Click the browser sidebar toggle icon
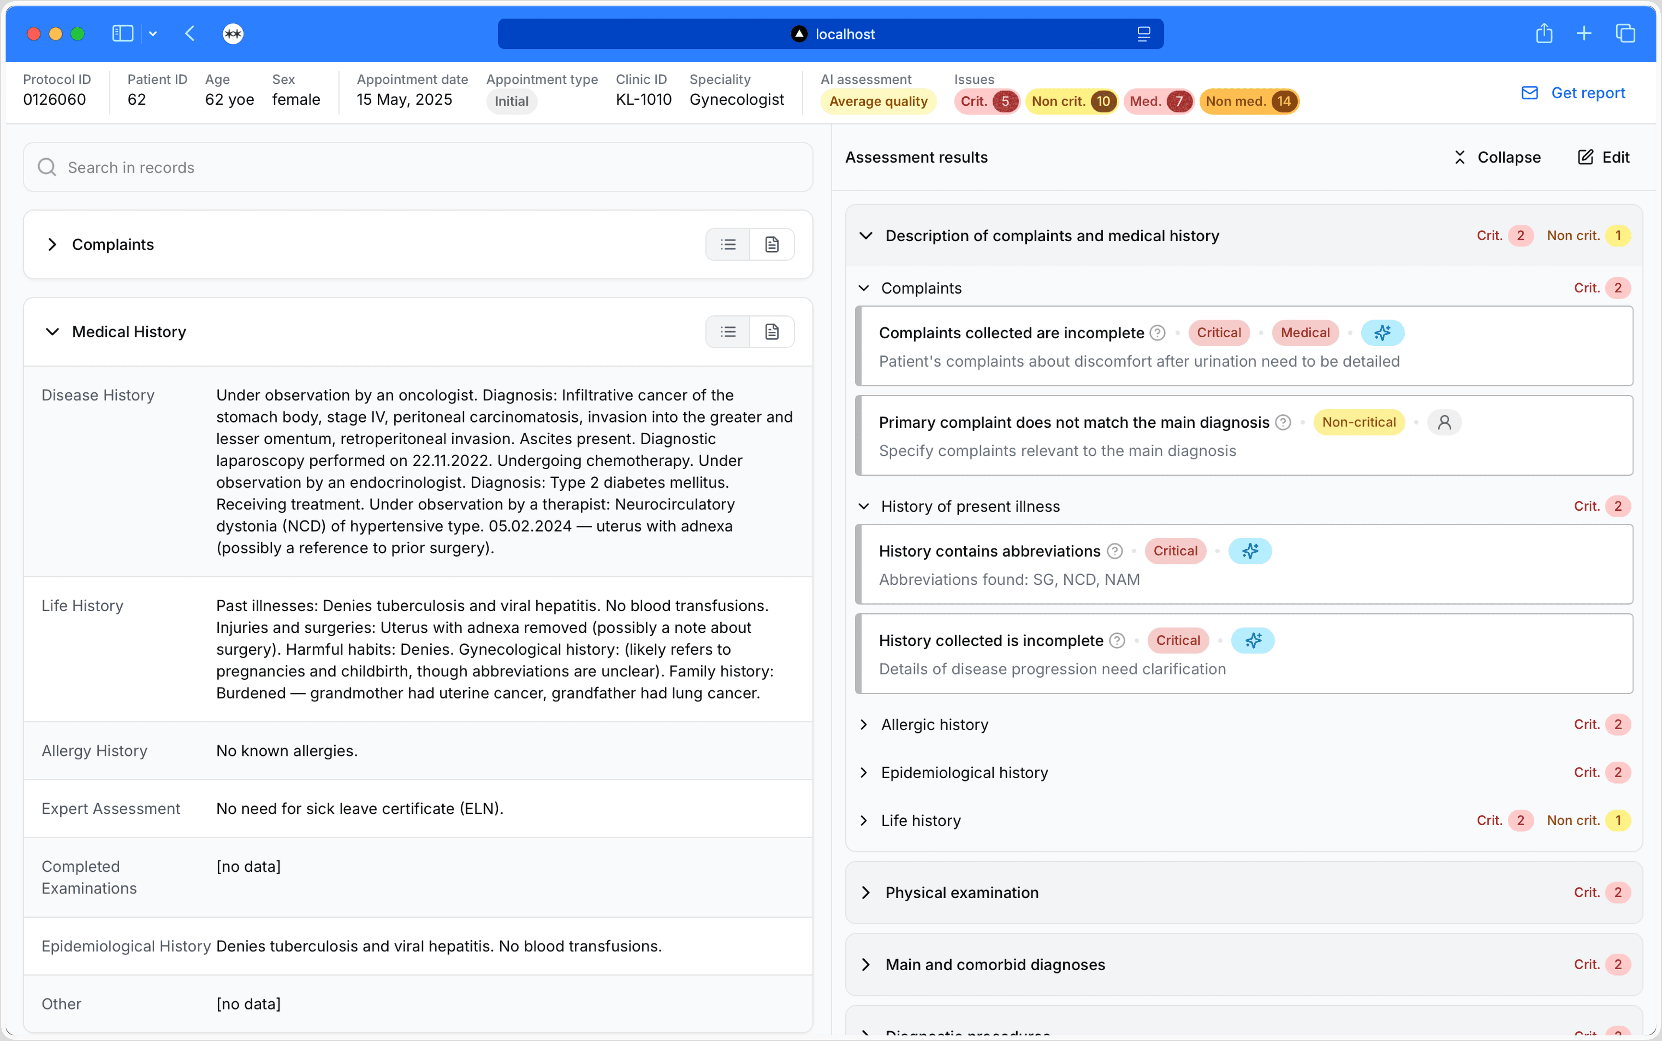Screen dimensions: 1662x1041 point(122,34)
